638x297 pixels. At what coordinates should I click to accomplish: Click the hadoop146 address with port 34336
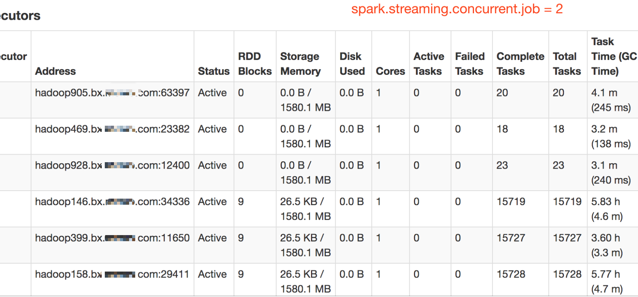coord(112,202)
